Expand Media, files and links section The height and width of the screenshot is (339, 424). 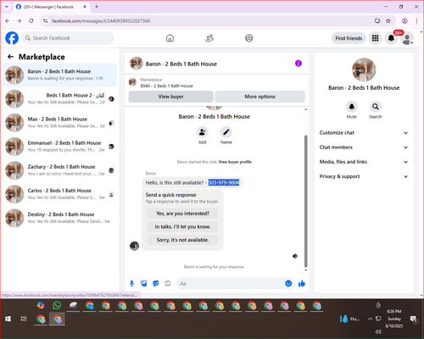click(364, 162)
